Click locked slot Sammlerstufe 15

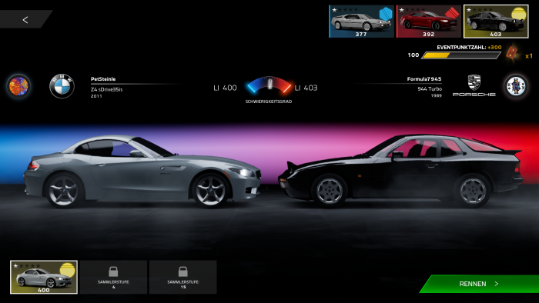click(183, 278)
